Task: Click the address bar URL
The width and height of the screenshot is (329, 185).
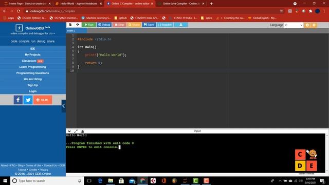Action: (52, 11)
